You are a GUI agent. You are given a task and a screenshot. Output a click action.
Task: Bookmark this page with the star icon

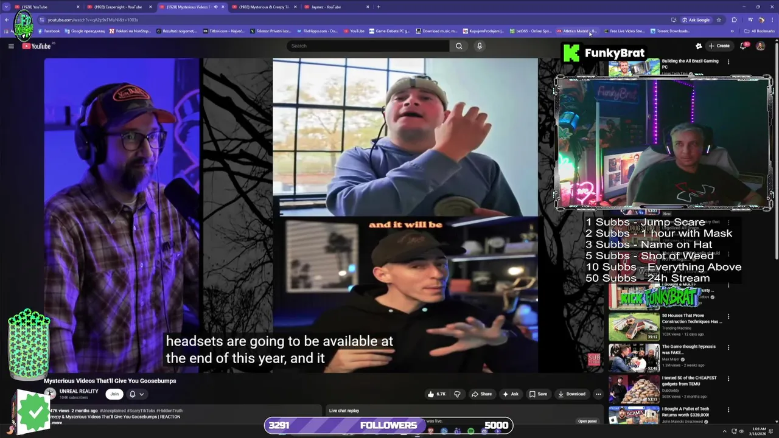719,19
